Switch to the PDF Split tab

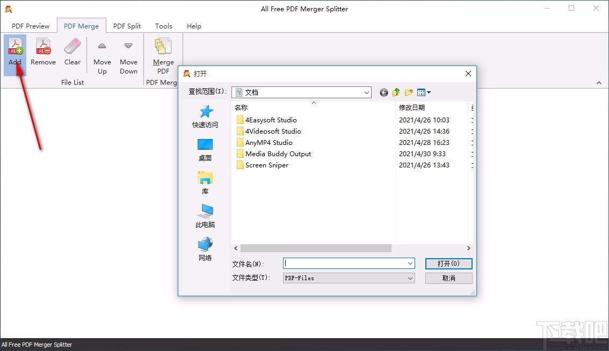[x=127, y=25]
